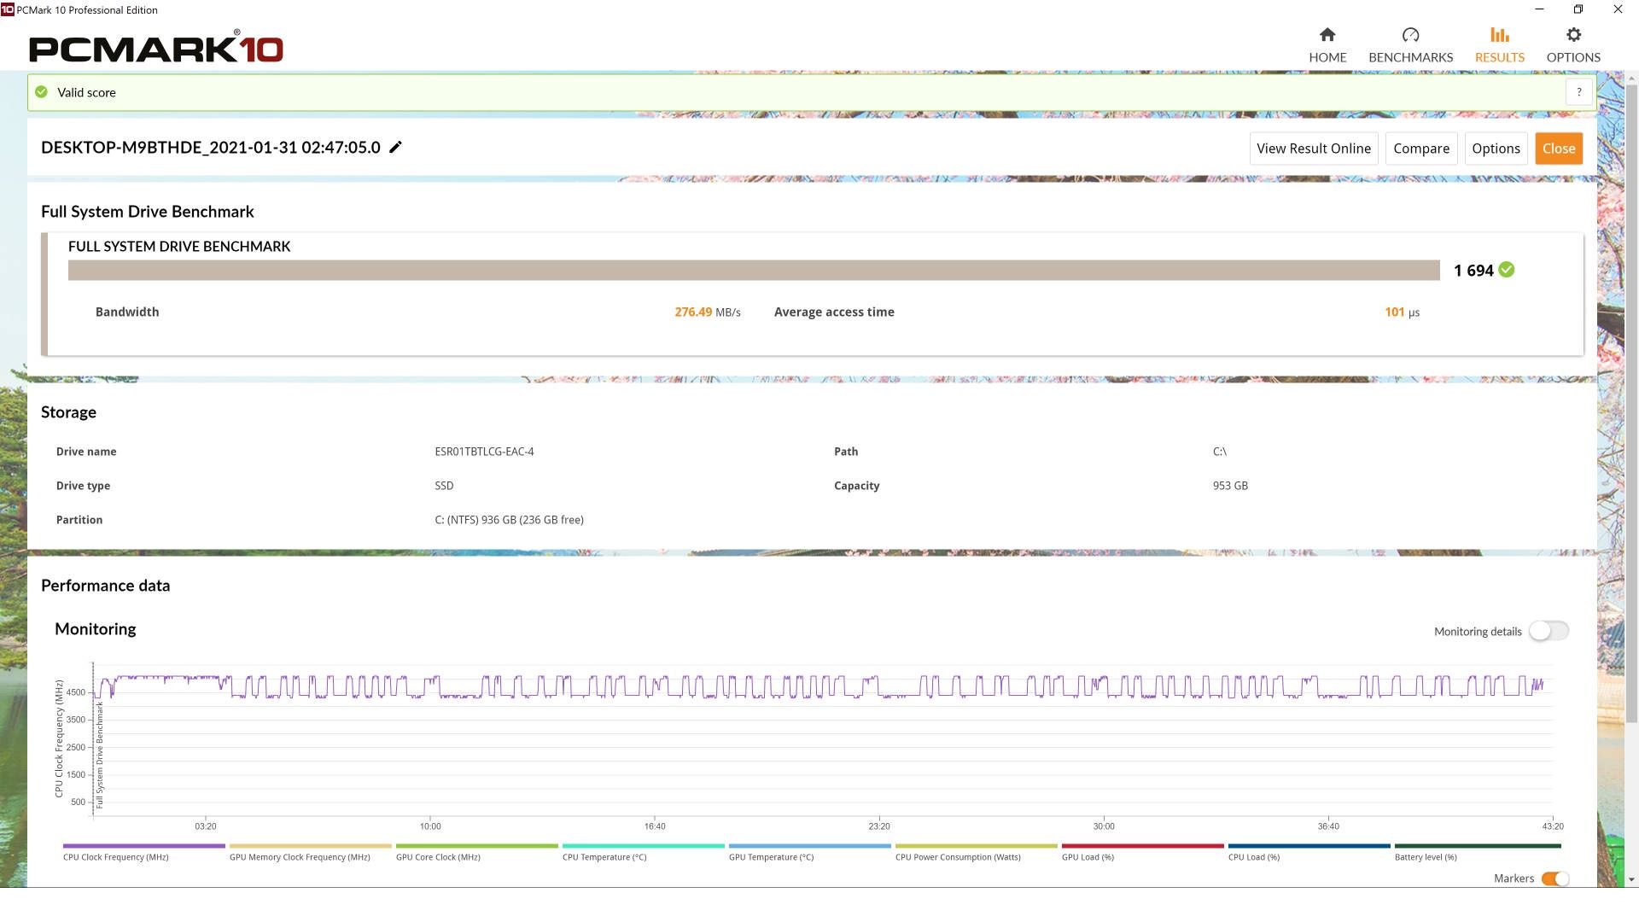The height and width of the screenshot is (922, 1639).
Task: Click the Valid score message text
Action: [x=86, y=92]
